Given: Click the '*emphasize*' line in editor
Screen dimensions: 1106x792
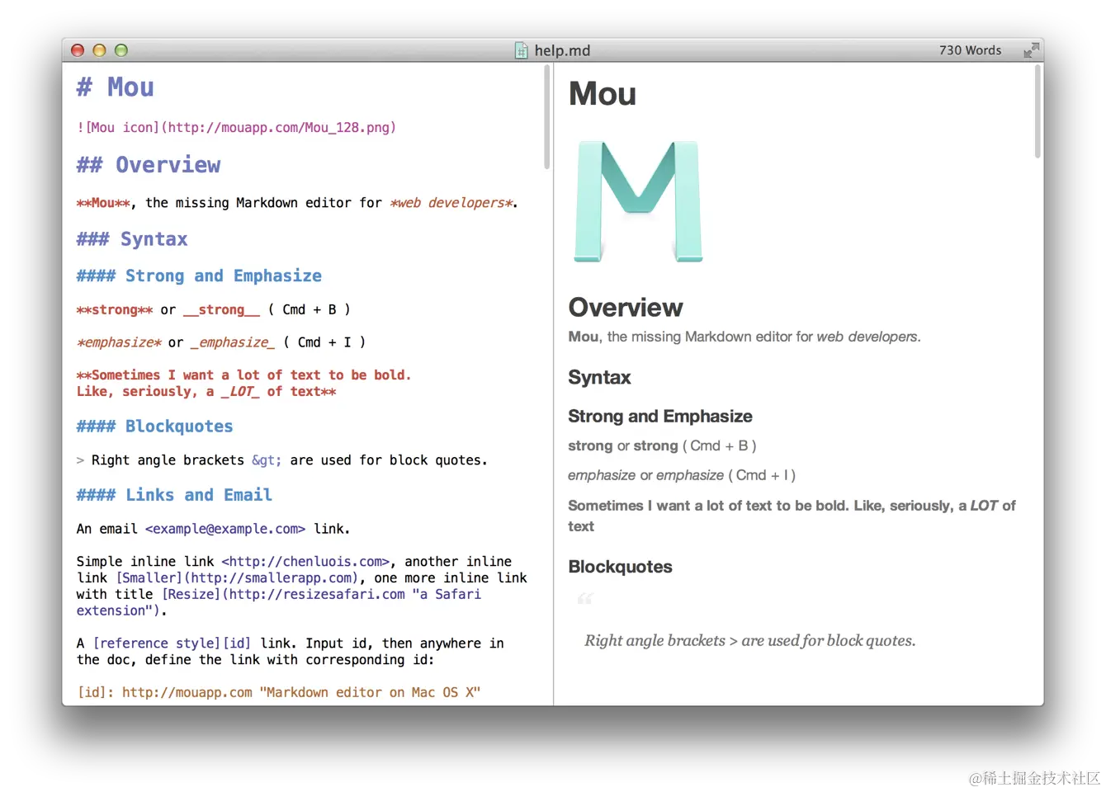Looking at the screenshot, I should point(221,342).
